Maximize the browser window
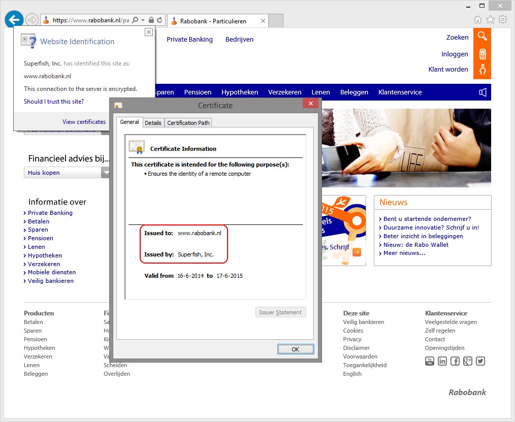 click(482, 6)
